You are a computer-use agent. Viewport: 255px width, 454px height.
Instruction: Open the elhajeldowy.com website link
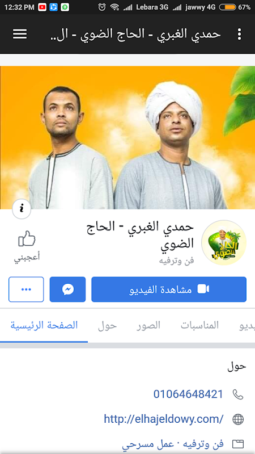164,419
